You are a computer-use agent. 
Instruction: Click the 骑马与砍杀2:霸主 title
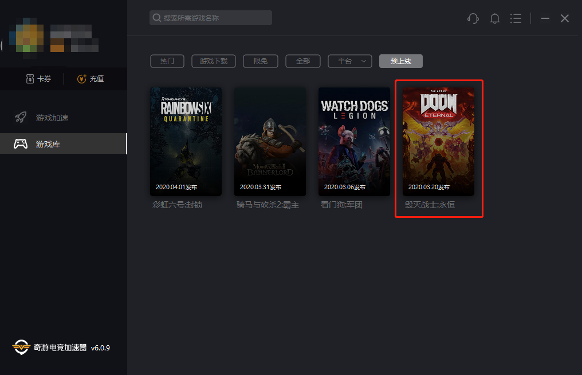[x=268, y=205]
